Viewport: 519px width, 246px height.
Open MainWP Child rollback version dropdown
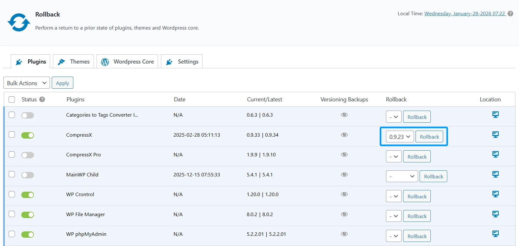tap(402, 176)
